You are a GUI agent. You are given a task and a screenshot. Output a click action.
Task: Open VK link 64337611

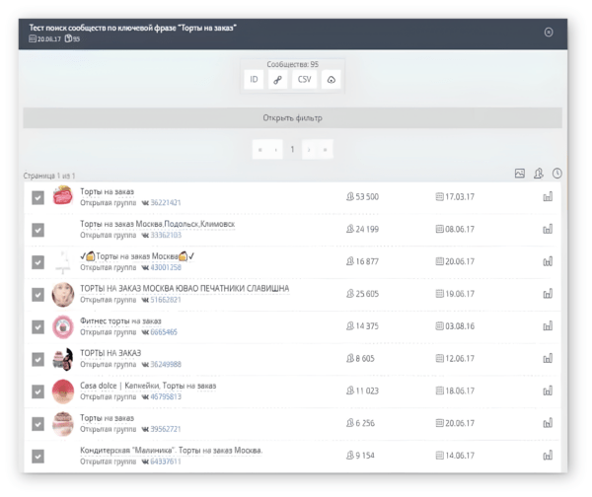166,461
